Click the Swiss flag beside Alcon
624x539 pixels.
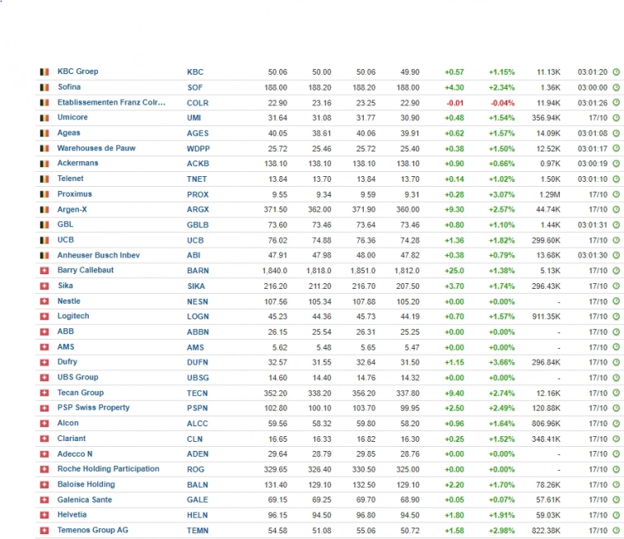[x=44, y=424]
